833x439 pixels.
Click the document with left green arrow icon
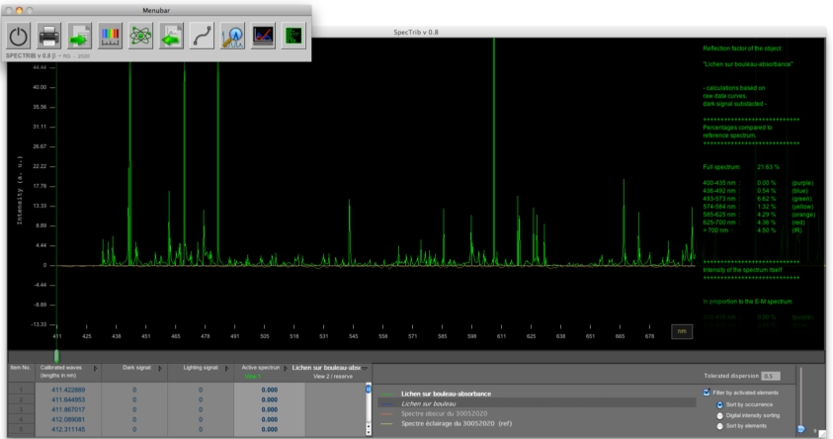[x=171, y=36]
